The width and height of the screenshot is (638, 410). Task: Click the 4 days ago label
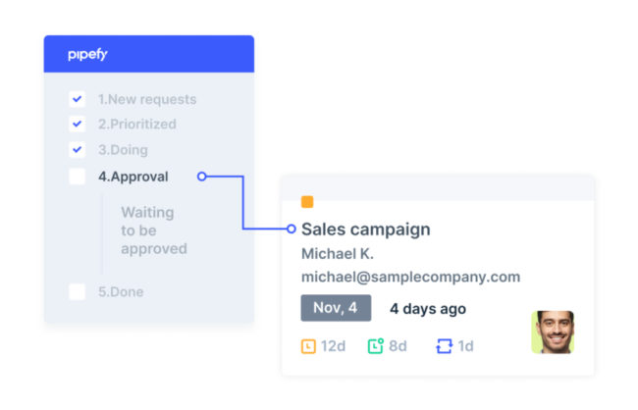click(x=428, y=309)
